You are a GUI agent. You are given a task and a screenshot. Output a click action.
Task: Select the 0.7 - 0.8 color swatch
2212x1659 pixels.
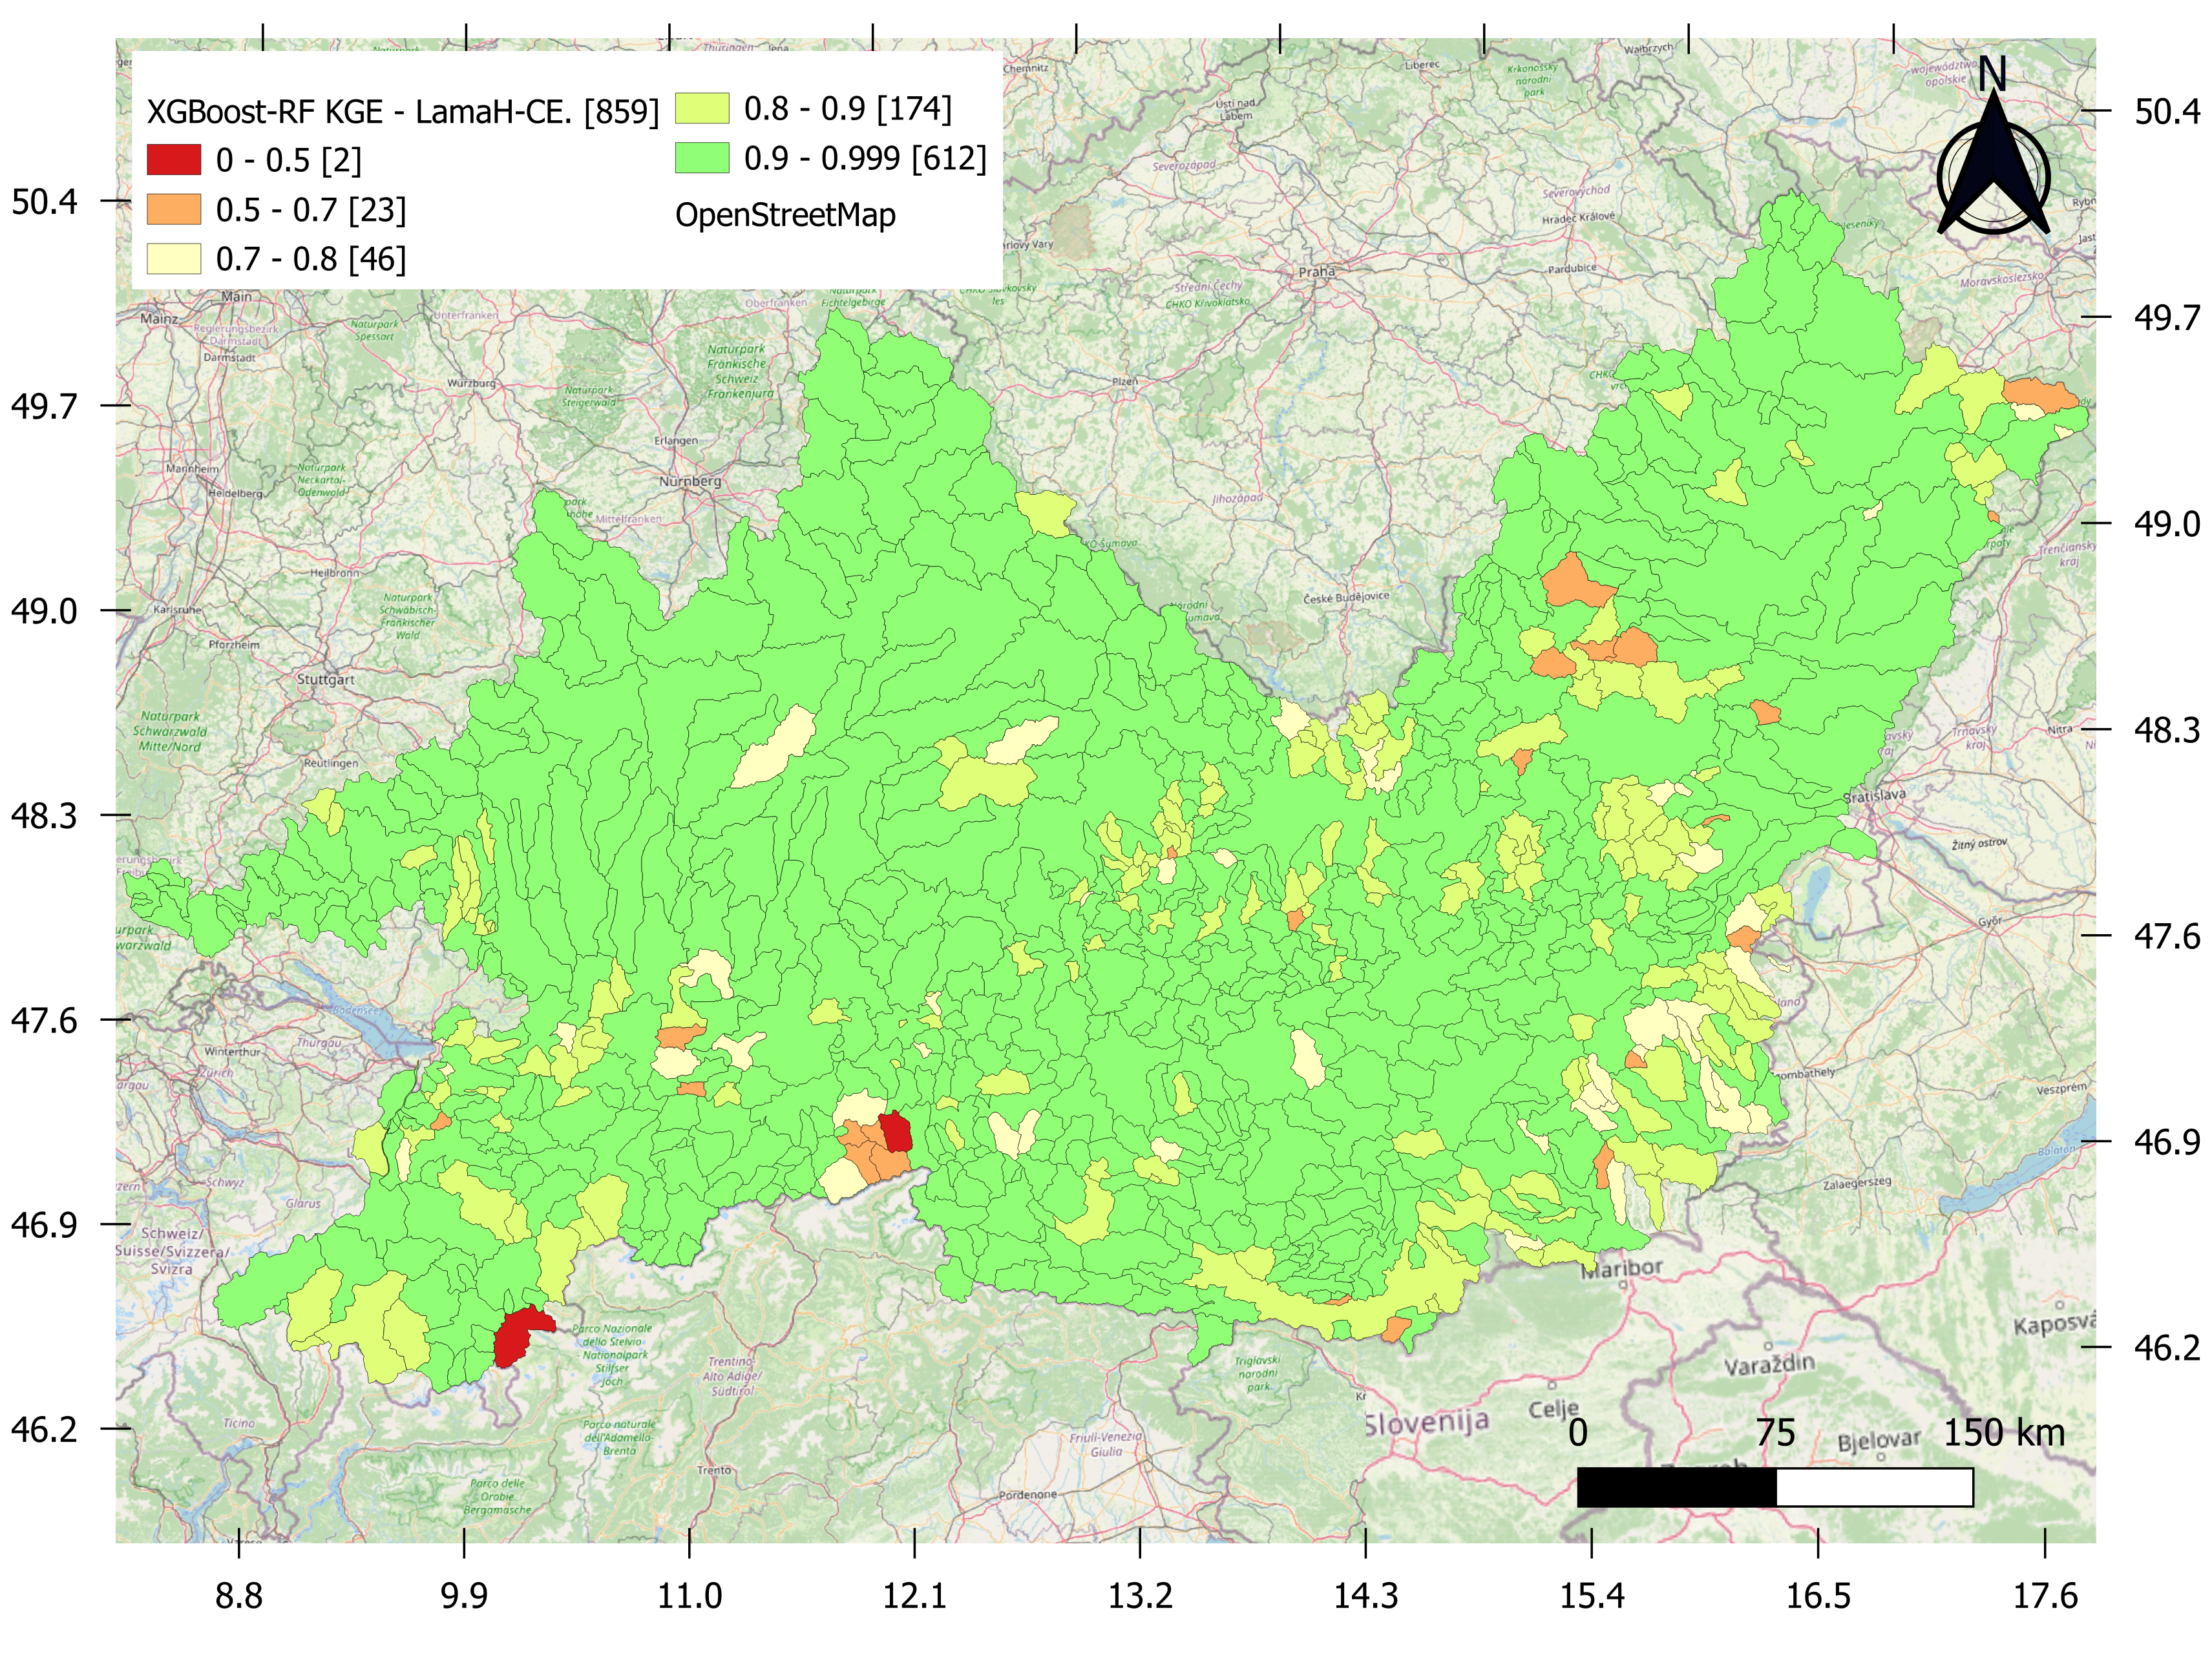coord(177,260)
